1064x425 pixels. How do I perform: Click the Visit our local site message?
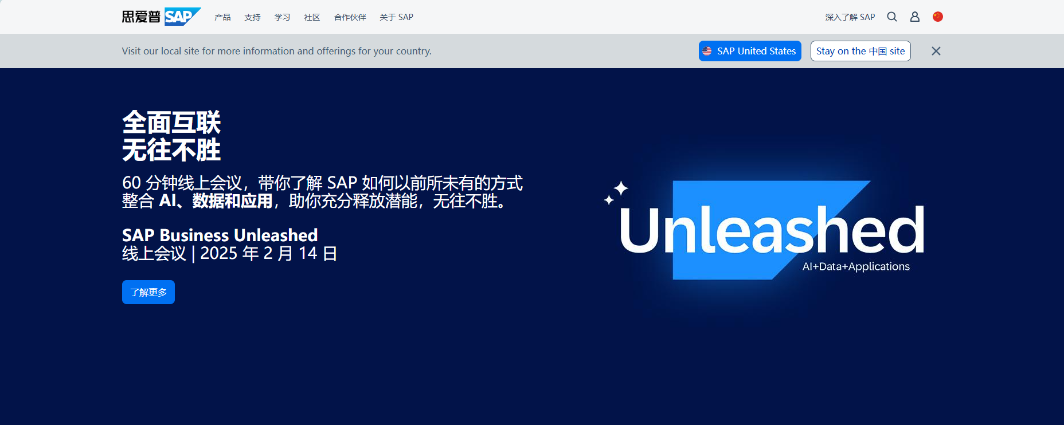[x=276, y=51]
